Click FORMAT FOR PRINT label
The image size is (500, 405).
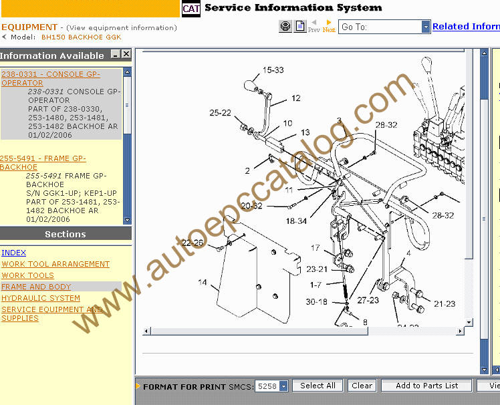pos(184,387)
